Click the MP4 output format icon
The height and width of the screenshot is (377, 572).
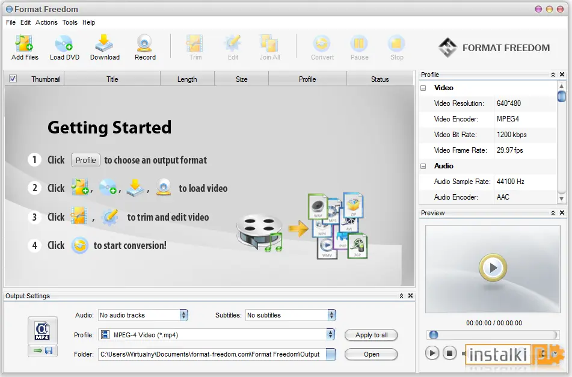(x=42, y=331)
